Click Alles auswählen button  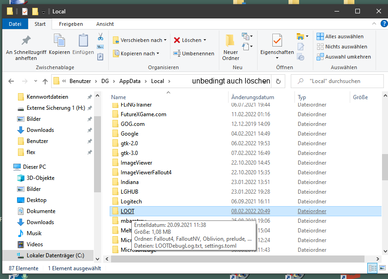pos(340,36)
